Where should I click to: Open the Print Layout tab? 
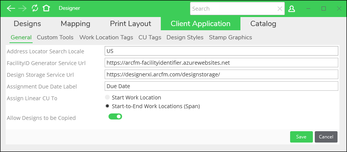(x=130, y=23)
